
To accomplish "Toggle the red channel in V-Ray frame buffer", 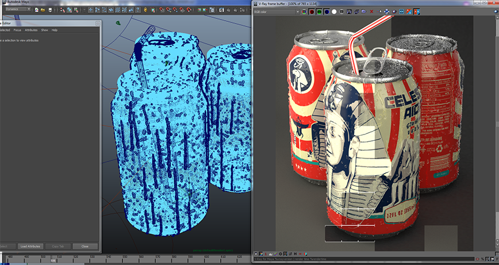I will pyautogui.click(x=312, y=11).
